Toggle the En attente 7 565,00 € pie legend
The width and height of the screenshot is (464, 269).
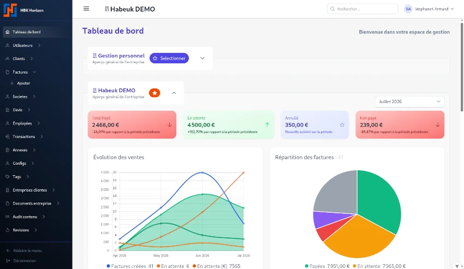pos(379,266)
